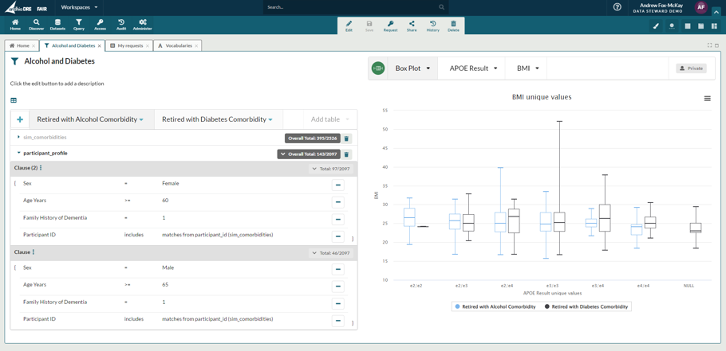Click the Share icon
This screenshot has height=351, width=726.
click(x=412, y=25)
